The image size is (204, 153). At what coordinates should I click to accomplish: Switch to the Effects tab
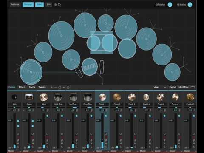22,87
